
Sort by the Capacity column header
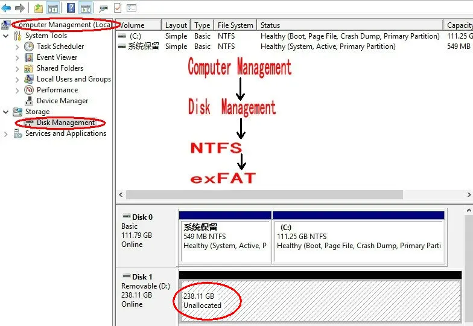[459, 25]
